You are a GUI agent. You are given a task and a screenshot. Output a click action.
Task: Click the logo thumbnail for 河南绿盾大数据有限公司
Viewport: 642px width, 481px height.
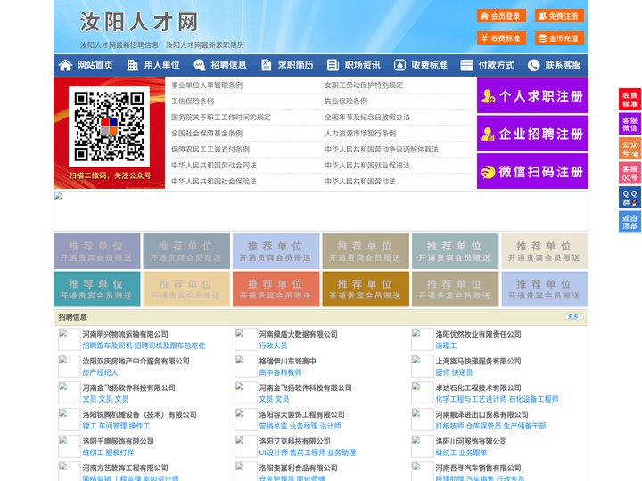(x=246, y=339)
